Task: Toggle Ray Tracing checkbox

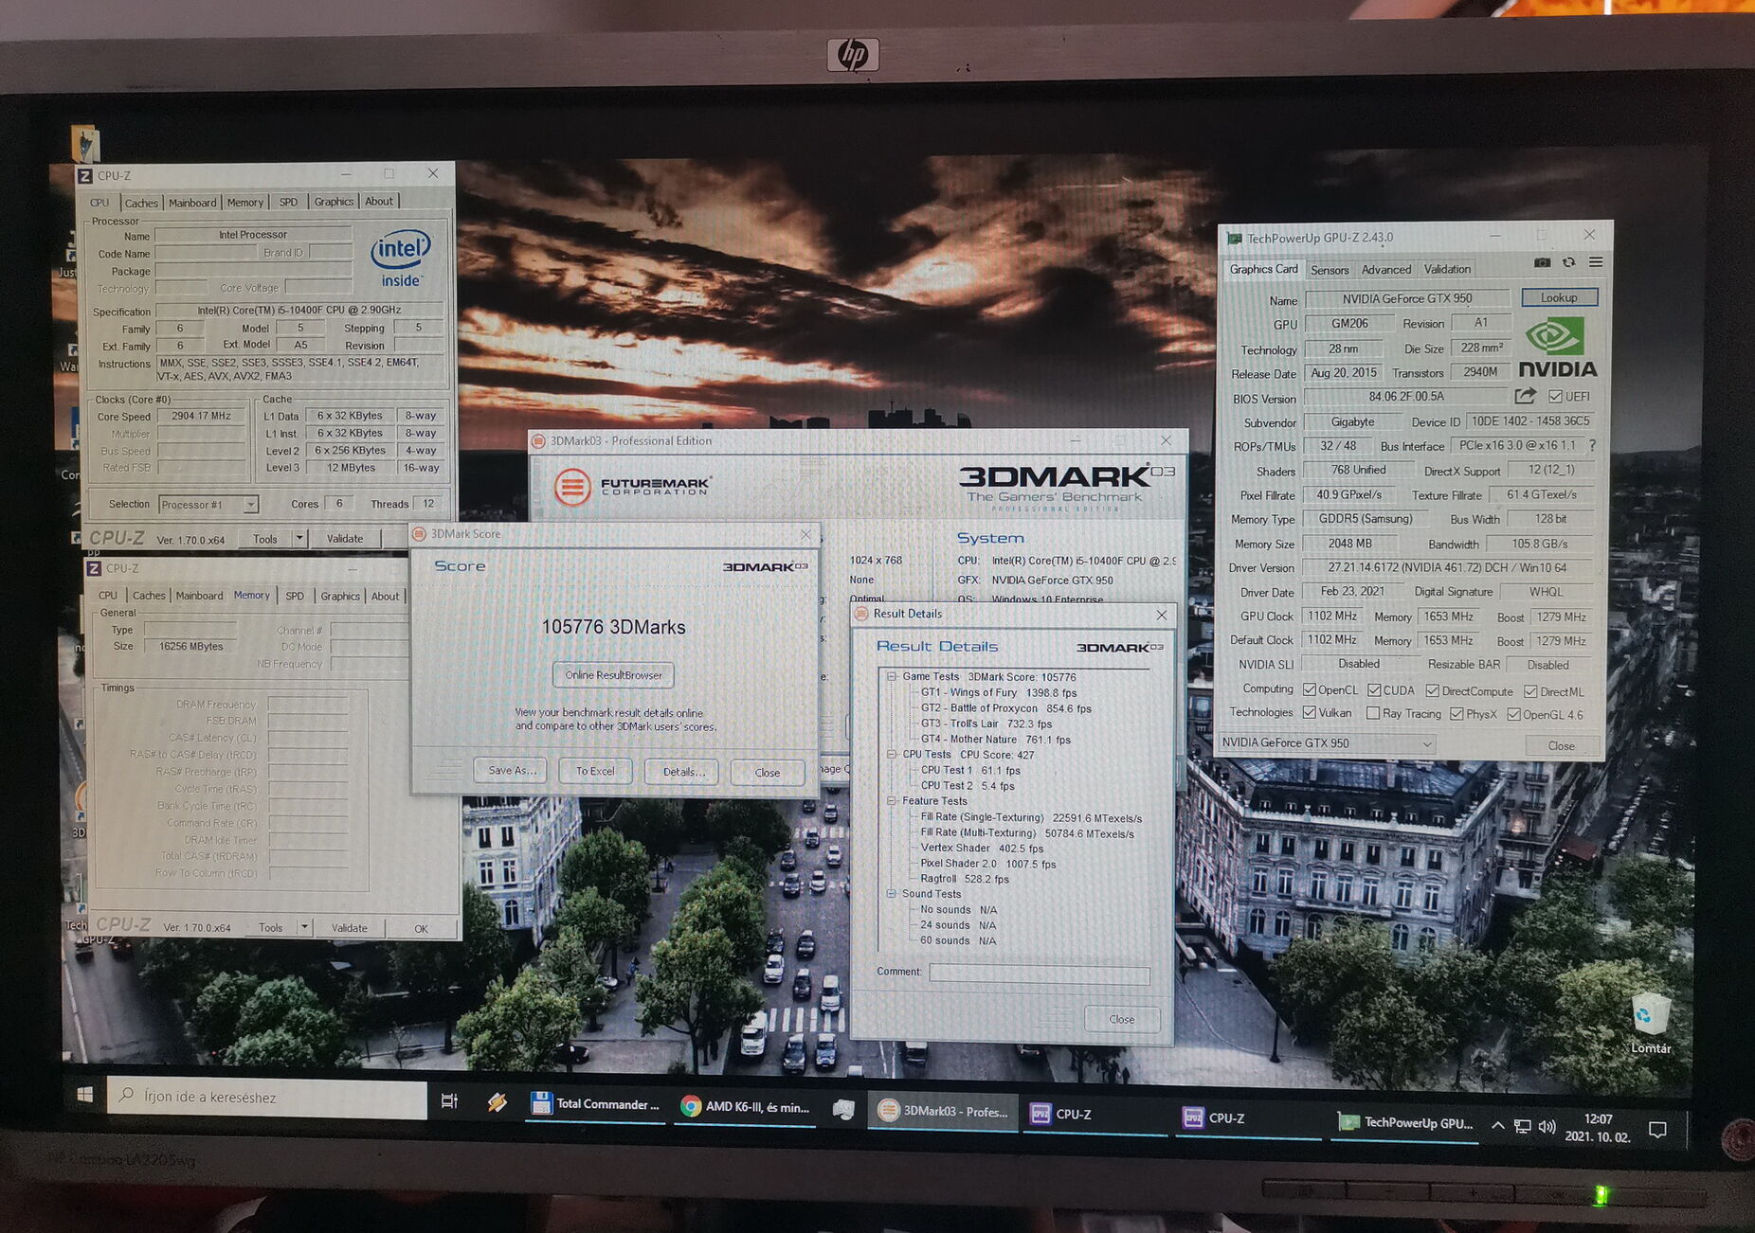Action: pos(1372,713)
